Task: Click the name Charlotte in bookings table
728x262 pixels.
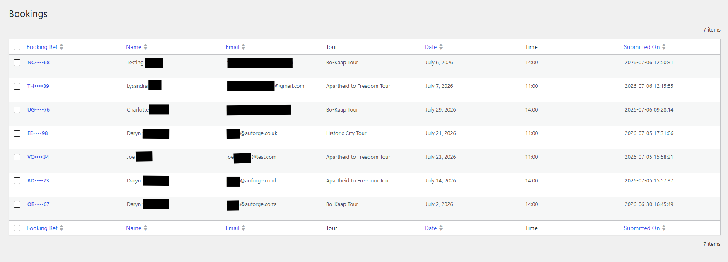Action: pos(138,110)
